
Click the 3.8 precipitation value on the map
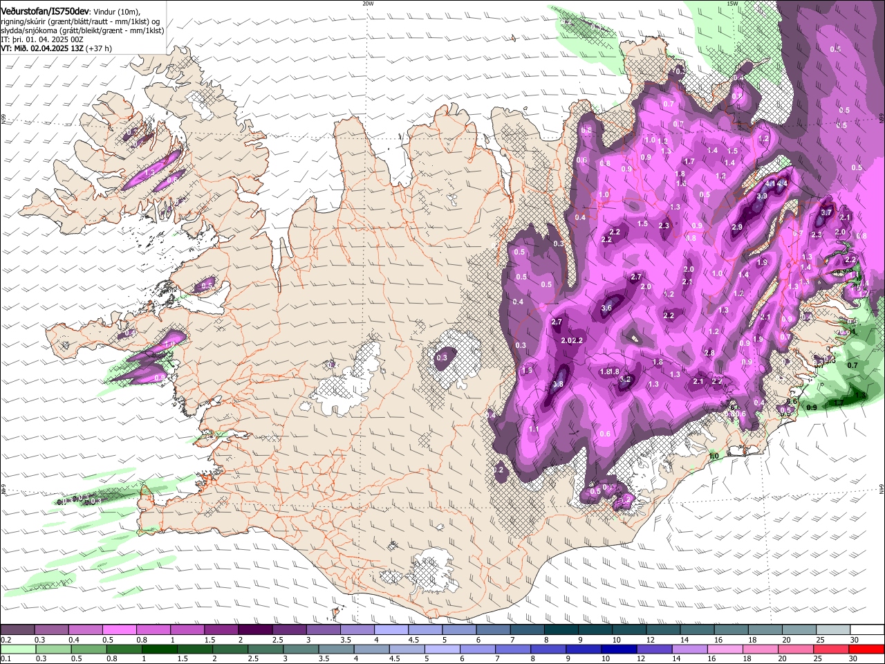[558, 384]
